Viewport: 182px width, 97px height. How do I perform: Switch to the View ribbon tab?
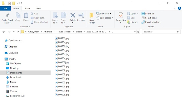pyautogui.click(x=38, y=9)
